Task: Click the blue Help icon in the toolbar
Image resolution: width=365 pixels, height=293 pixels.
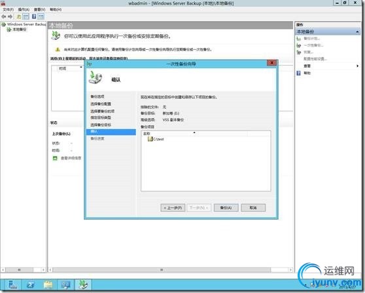Action: click(x=34, y=16)
